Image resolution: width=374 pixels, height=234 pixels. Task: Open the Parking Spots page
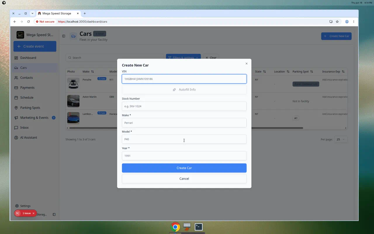[x=35, y=108]
